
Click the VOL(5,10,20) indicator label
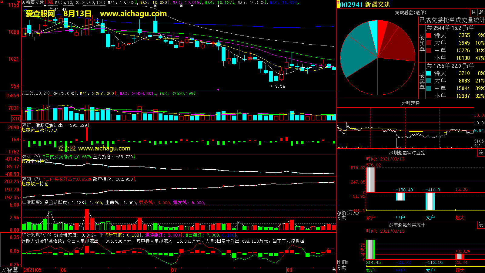(35, 93)
